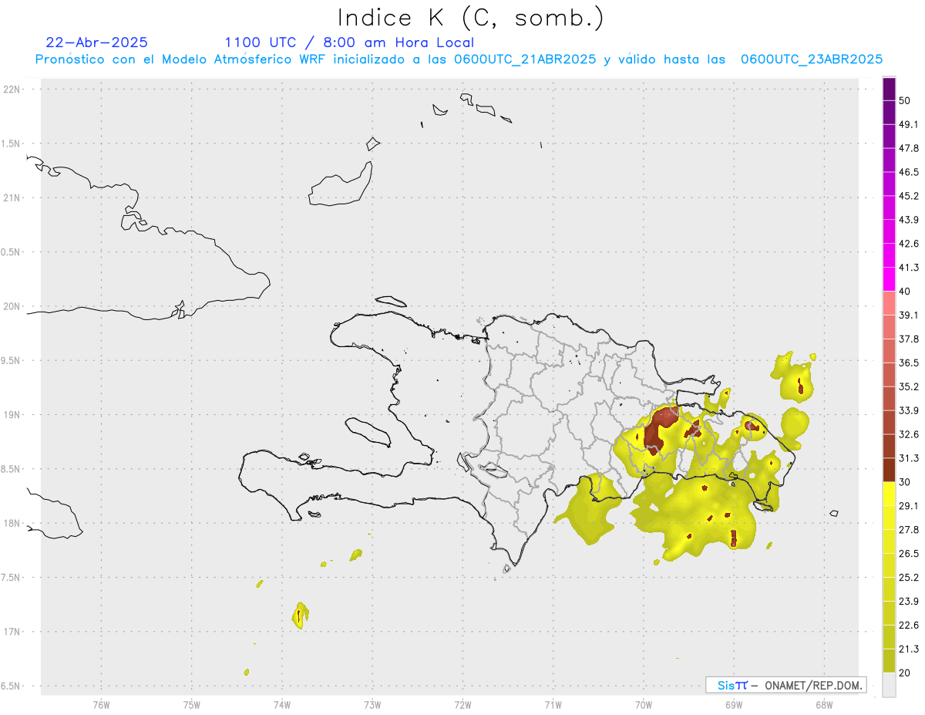Click the "71W" longitude label

(x=553, y=703)
